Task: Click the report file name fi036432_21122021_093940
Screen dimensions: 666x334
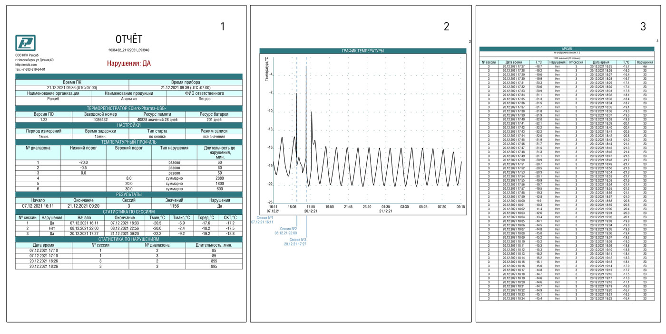Action: (129, 50)
